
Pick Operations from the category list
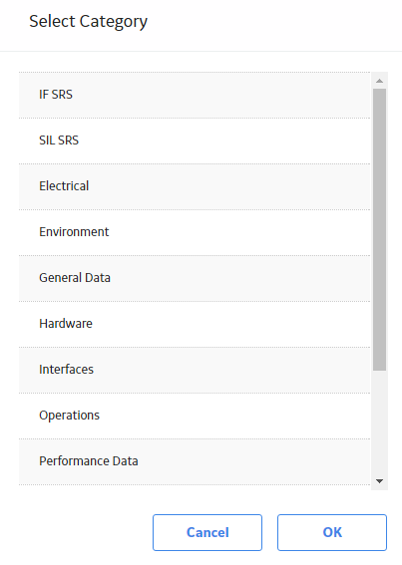(195, 416)
